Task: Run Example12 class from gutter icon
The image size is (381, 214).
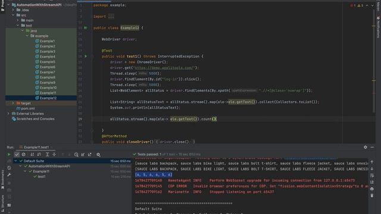Action: click(86, 28)
